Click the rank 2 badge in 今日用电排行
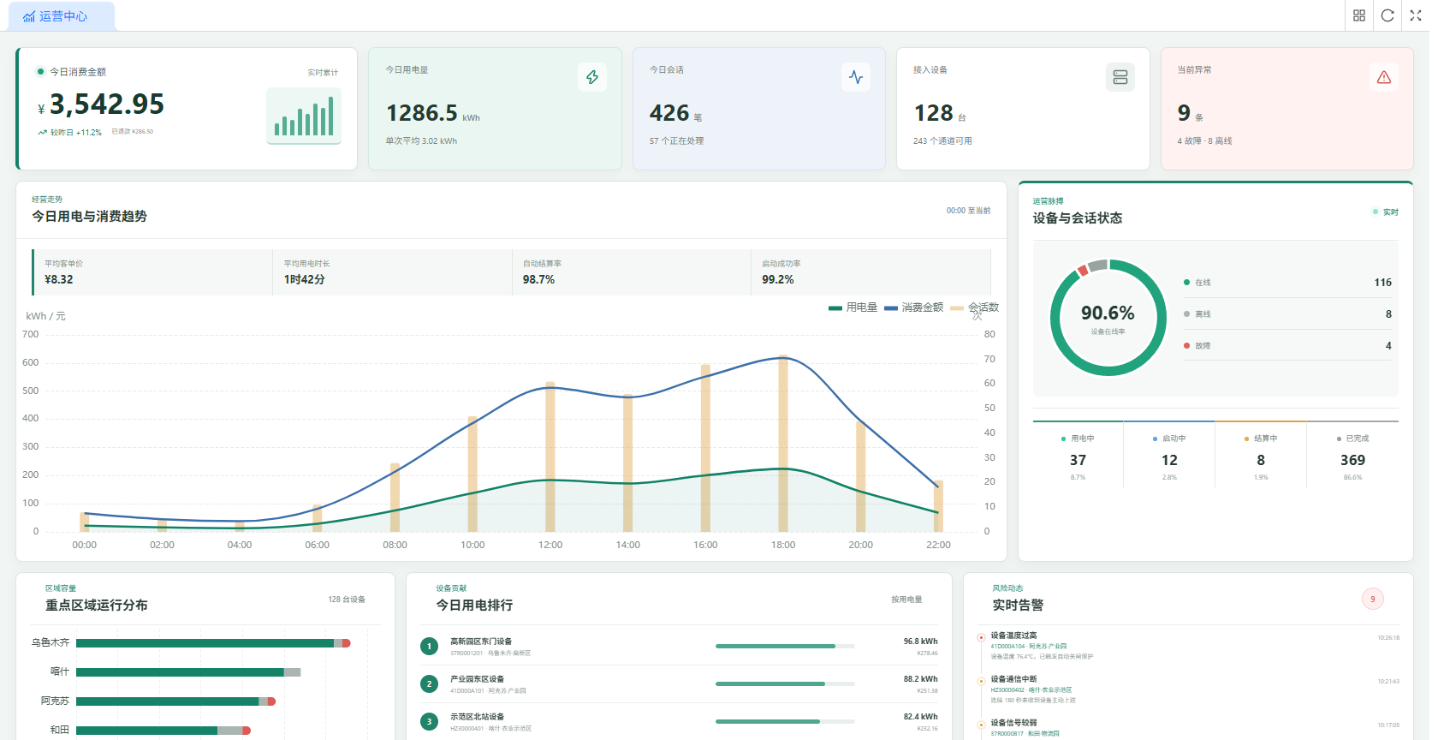Viewport: 1438px width, 740px height. pos(430,684)
